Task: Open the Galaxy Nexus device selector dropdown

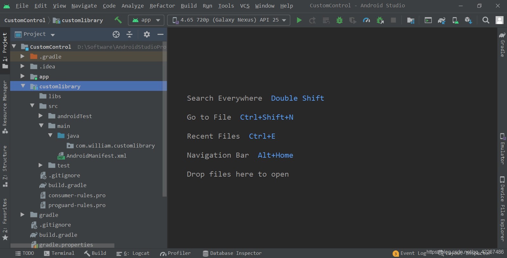Action: [228, 20]
